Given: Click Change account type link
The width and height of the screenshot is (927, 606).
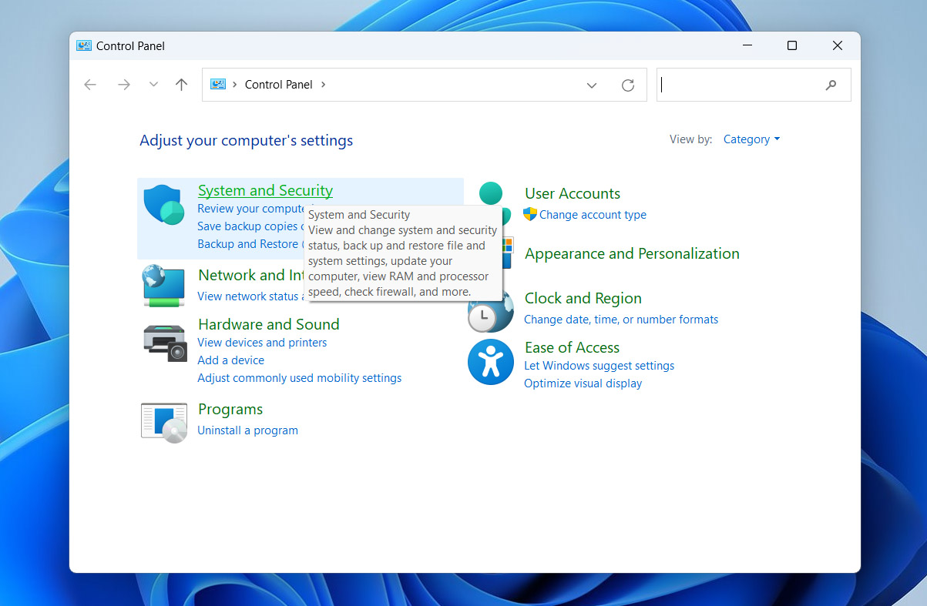Looking at the screenshot, I should [x=593, y=215].
